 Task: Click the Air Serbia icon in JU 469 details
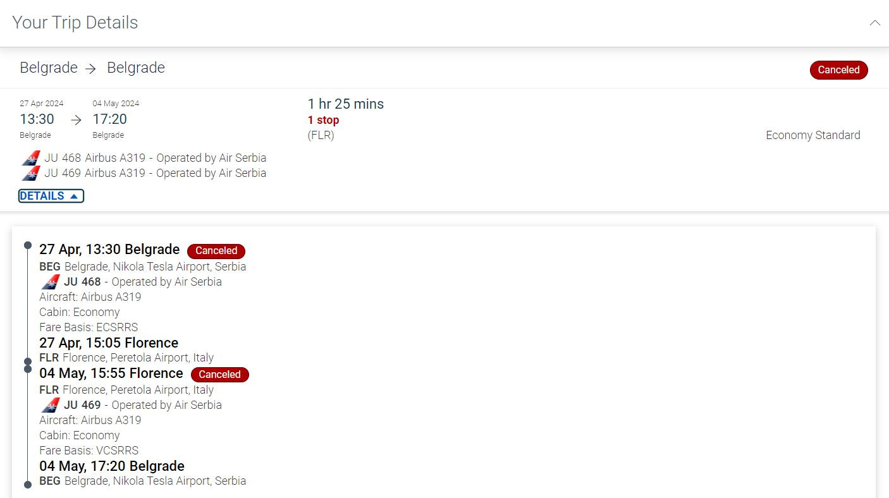51,405
